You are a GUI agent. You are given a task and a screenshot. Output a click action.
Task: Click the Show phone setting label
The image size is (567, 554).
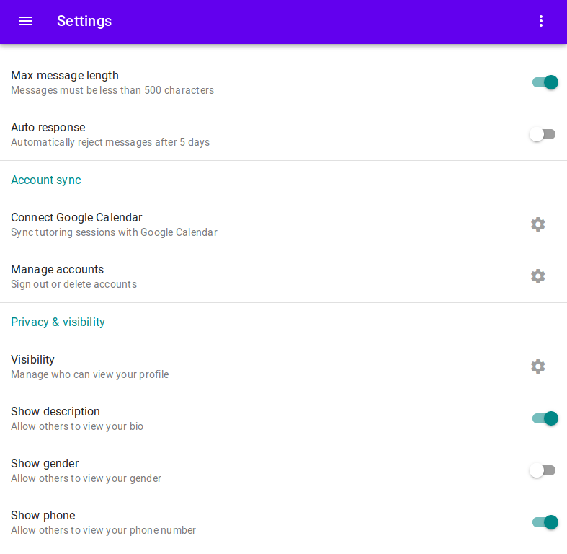tap(43, 515)
